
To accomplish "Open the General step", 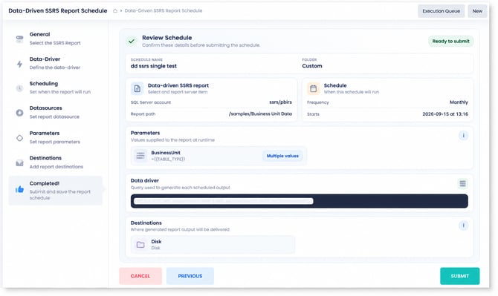I will pyautogui.click(x=56, y=39).
